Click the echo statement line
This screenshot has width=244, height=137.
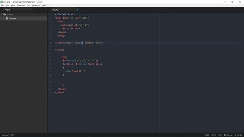[x=76, y=71]
